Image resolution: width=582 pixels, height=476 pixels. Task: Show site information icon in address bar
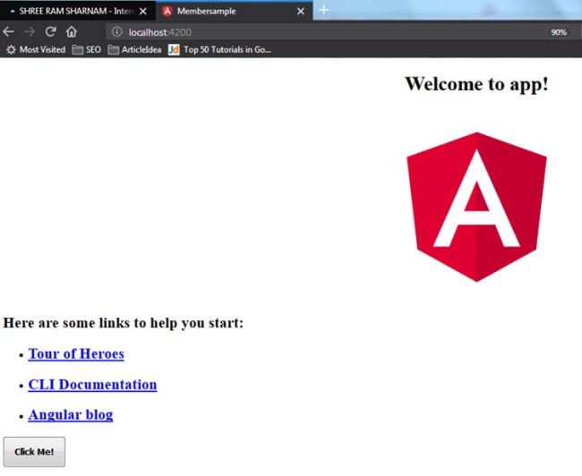[x=116, y=32]
